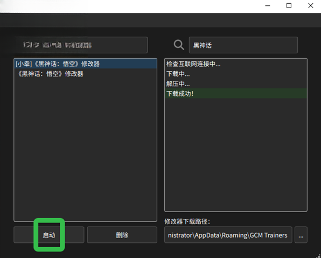Open the download path browse "..." button
Screen dimensions: 321x258
[x=301, y=235]
